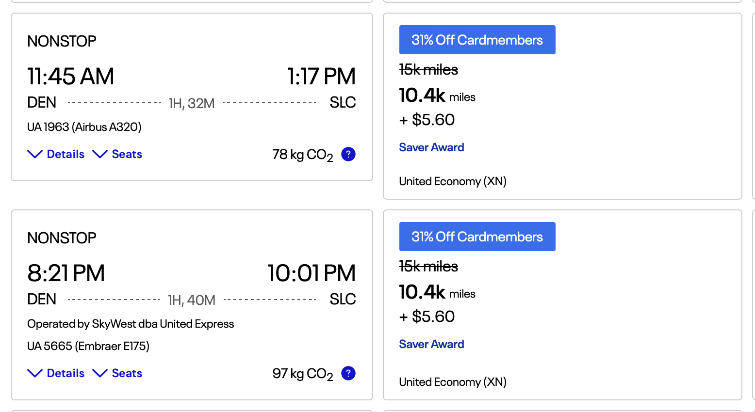The image size is (755, 412).
Task: Click 31% Off Cardmembers badge on 8:21 PM fare
Action: click(x=477, y=237)
